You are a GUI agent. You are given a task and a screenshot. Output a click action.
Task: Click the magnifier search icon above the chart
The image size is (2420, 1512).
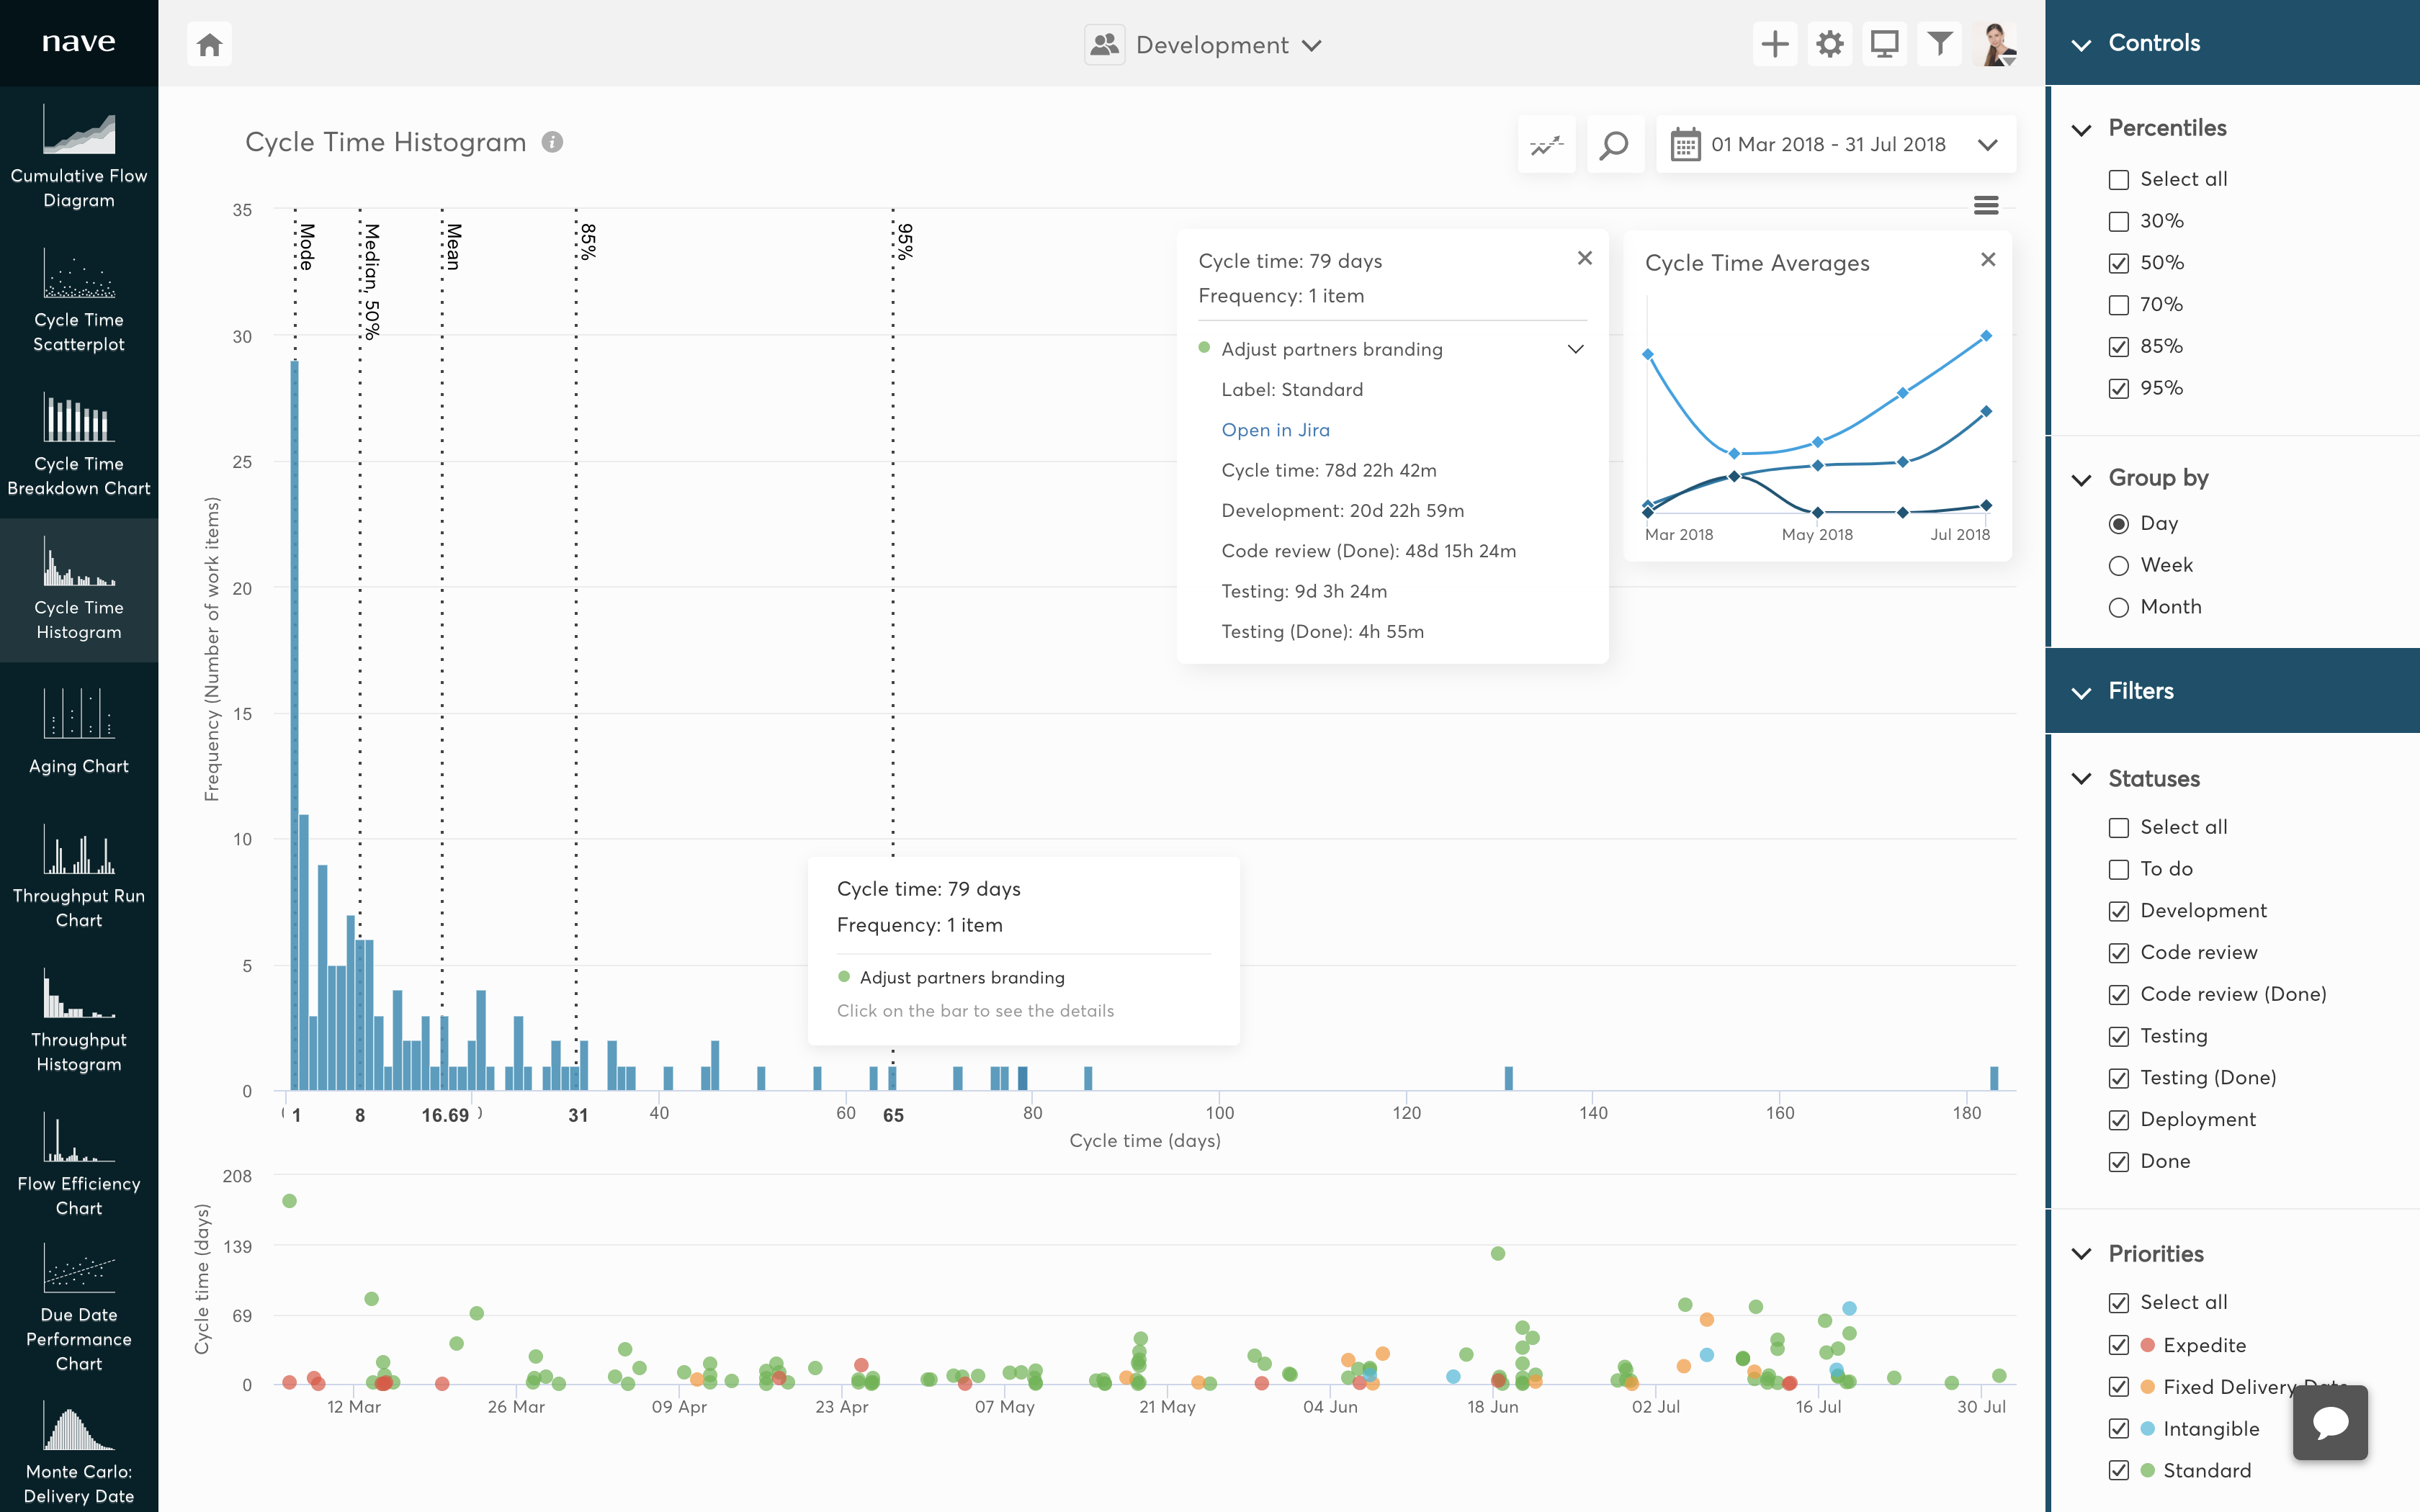pos(1613,145)
